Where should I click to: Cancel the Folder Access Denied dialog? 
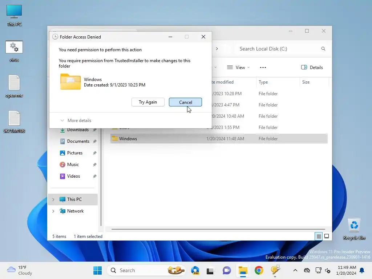click(185, 102)
